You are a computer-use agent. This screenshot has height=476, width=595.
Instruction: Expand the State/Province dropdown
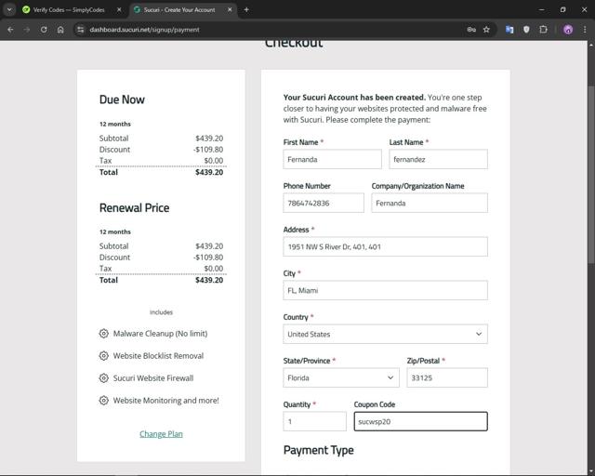[341, 377]
